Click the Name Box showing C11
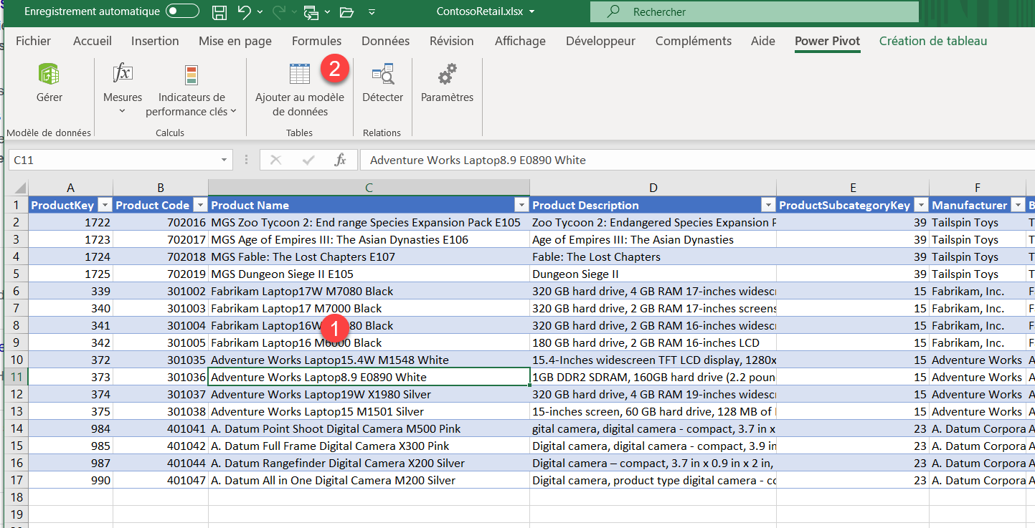This screenshot has height=528, width=1035. [x=113, y=160]
